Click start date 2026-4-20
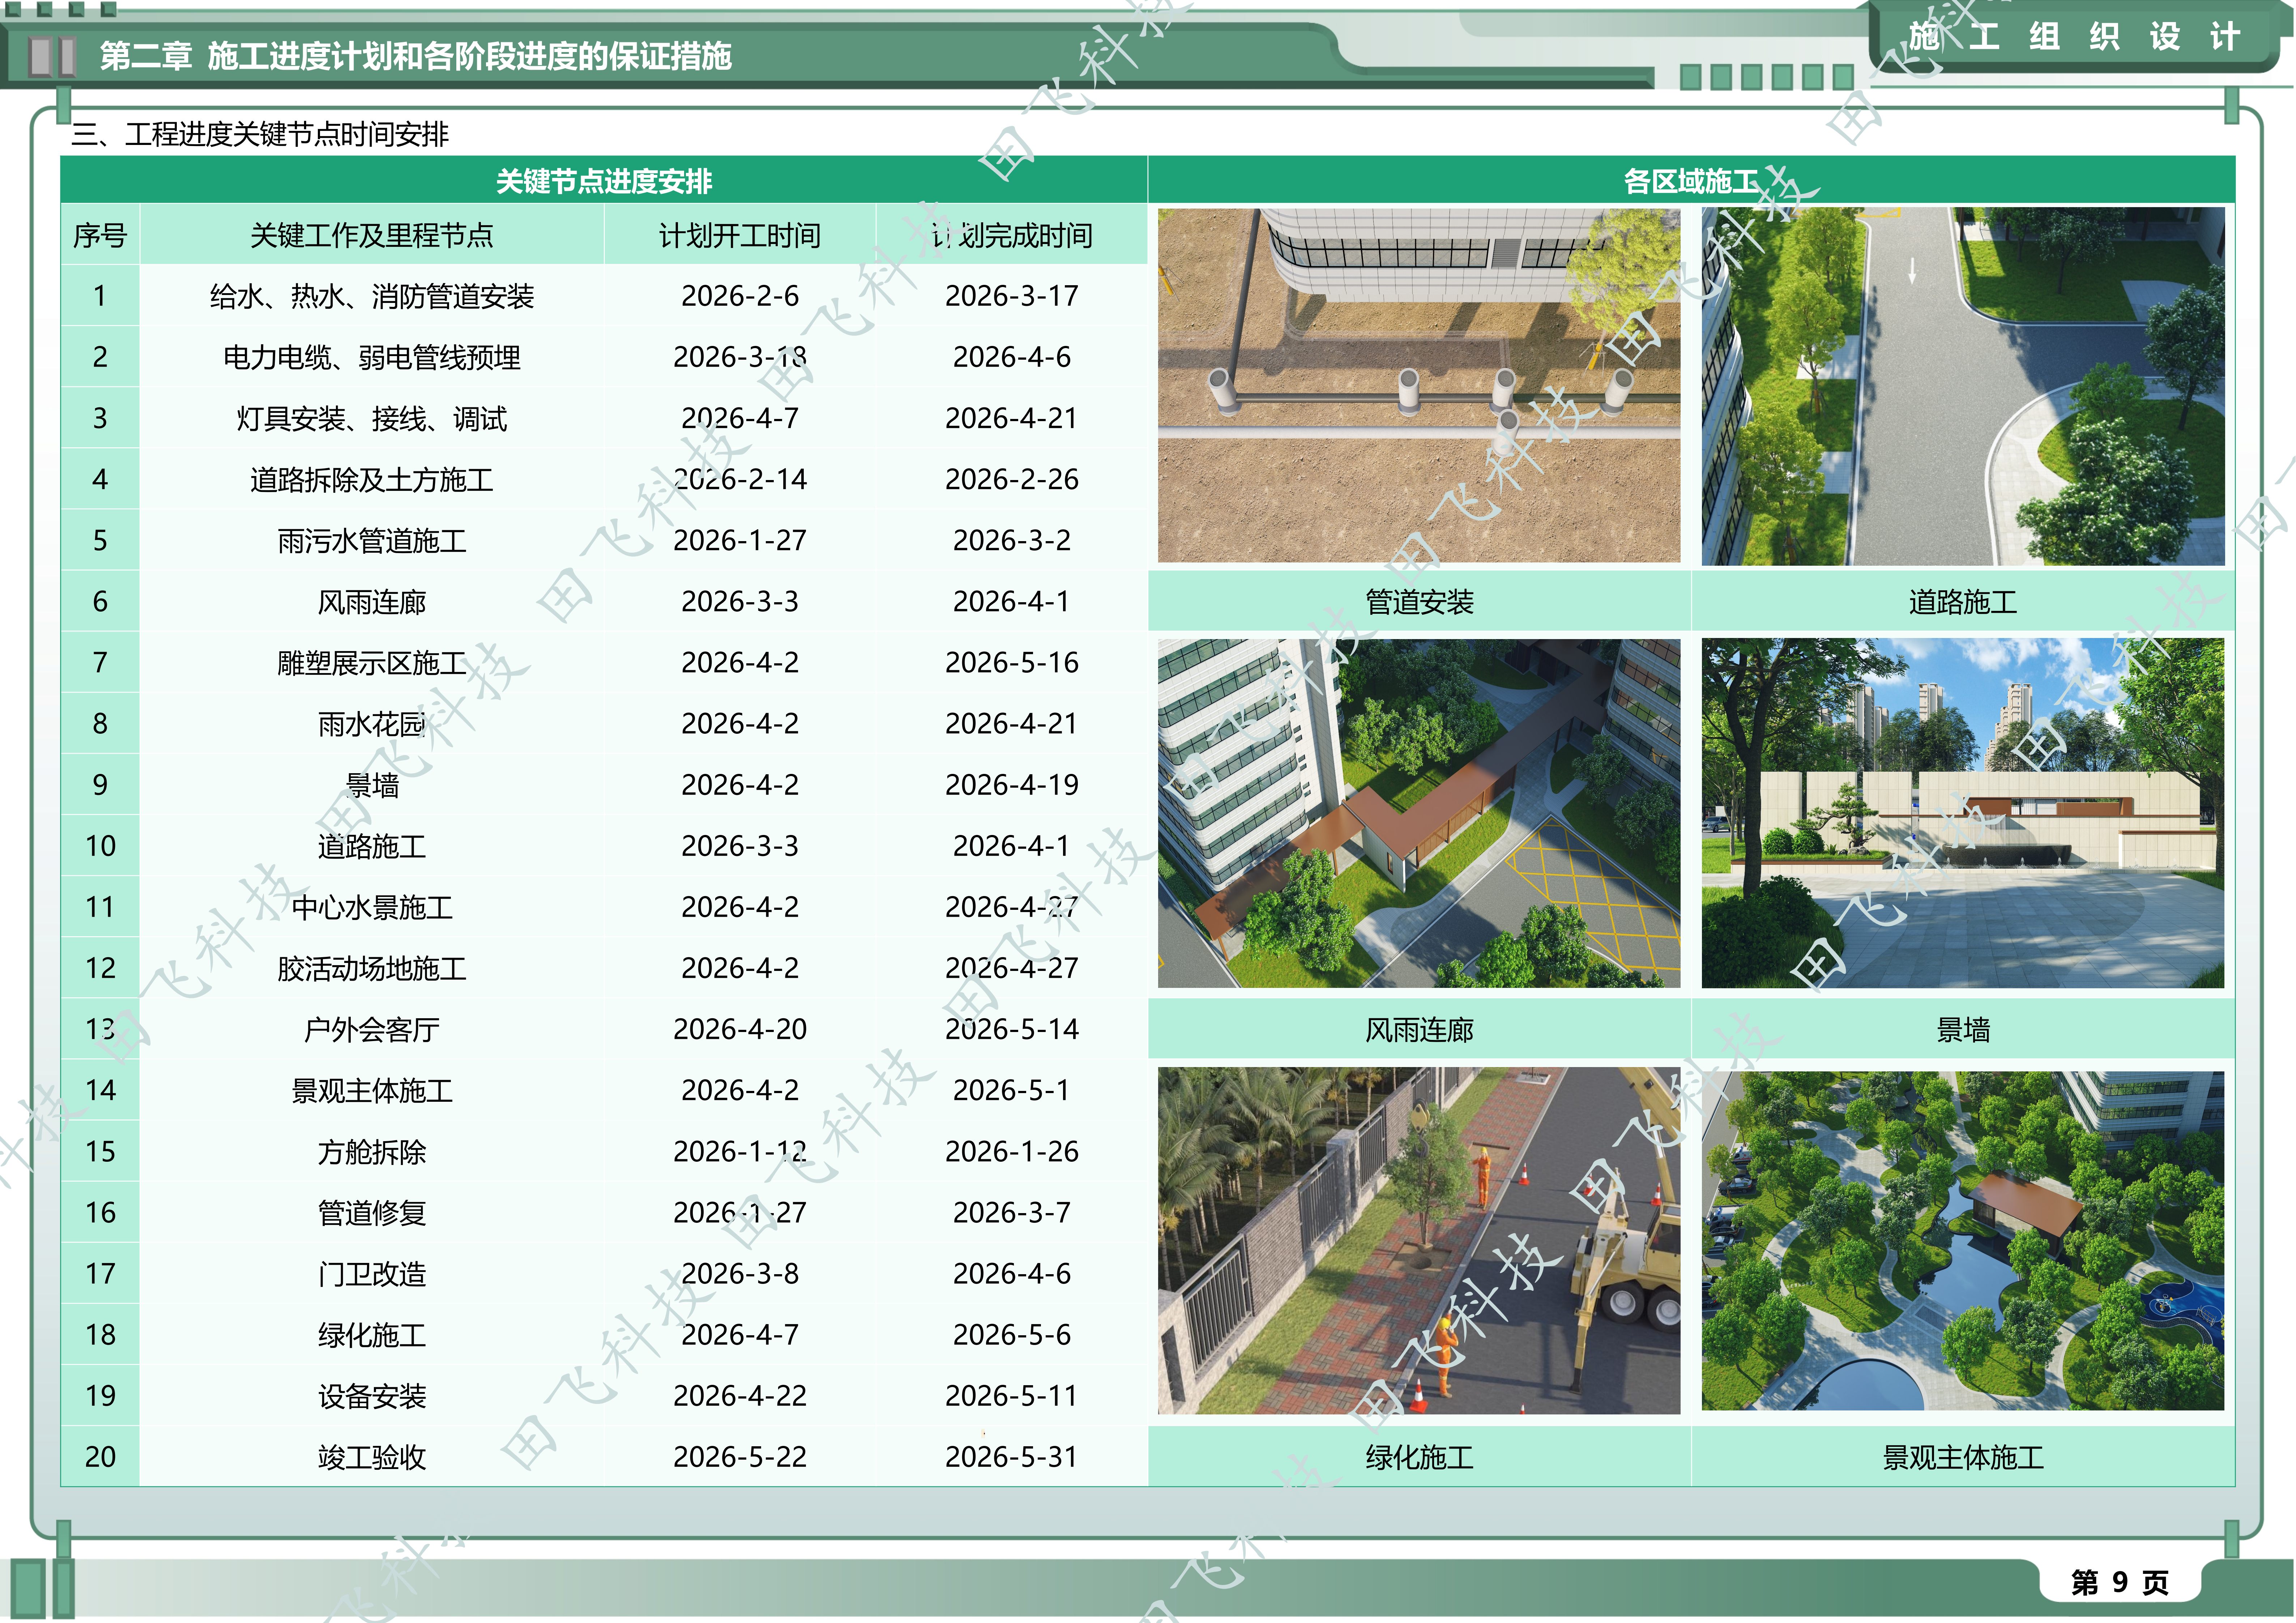2296x1623 pixels. (740, 1029)
